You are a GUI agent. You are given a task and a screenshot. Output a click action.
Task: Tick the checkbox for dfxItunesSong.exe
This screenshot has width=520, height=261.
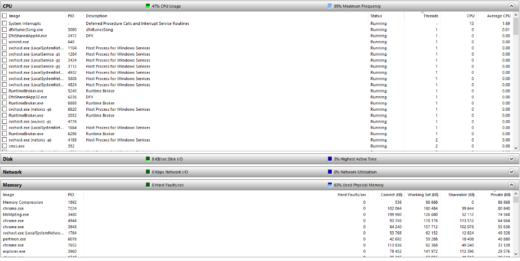[4, 30]
